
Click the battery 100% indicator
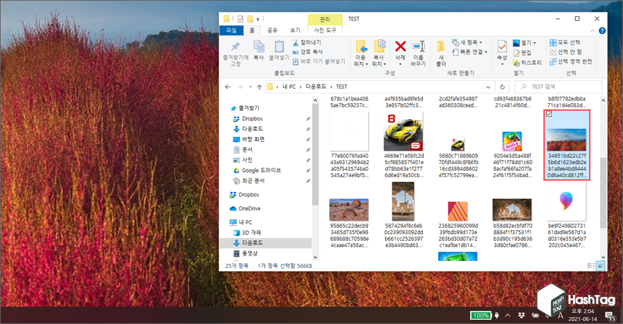pyautogui.click(x=481, y=316)
